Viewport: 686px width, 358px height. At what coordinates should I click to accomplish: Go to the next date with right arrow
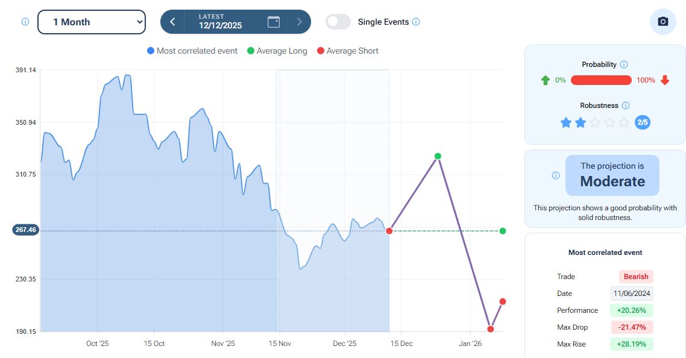pyautogui.click(x=299, y=22)
